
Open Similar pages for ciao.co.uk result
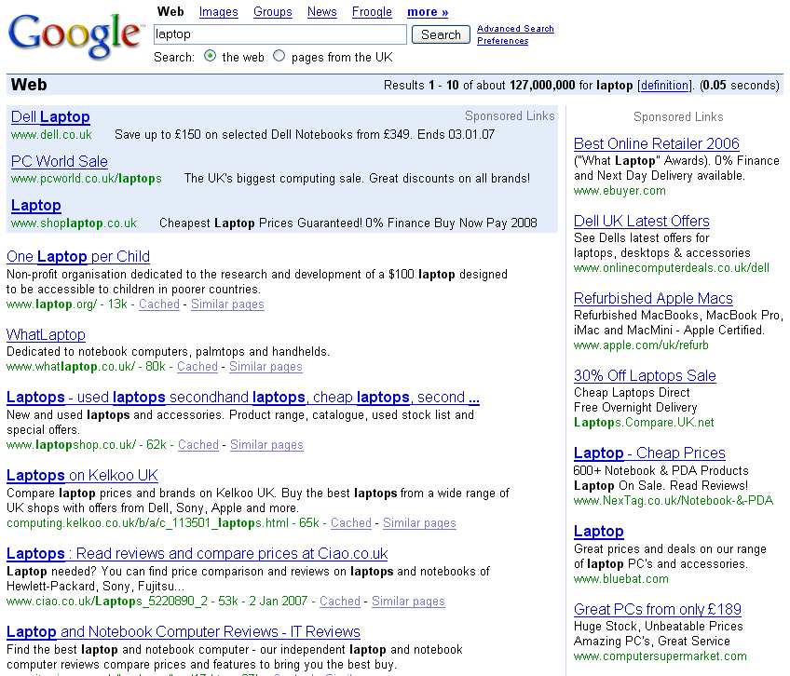click(408, 601)
